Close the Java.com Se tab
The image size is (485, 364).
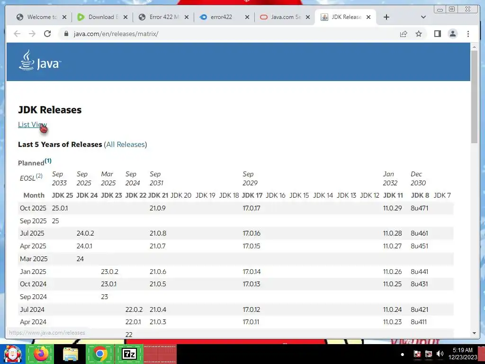click(308, 17)
